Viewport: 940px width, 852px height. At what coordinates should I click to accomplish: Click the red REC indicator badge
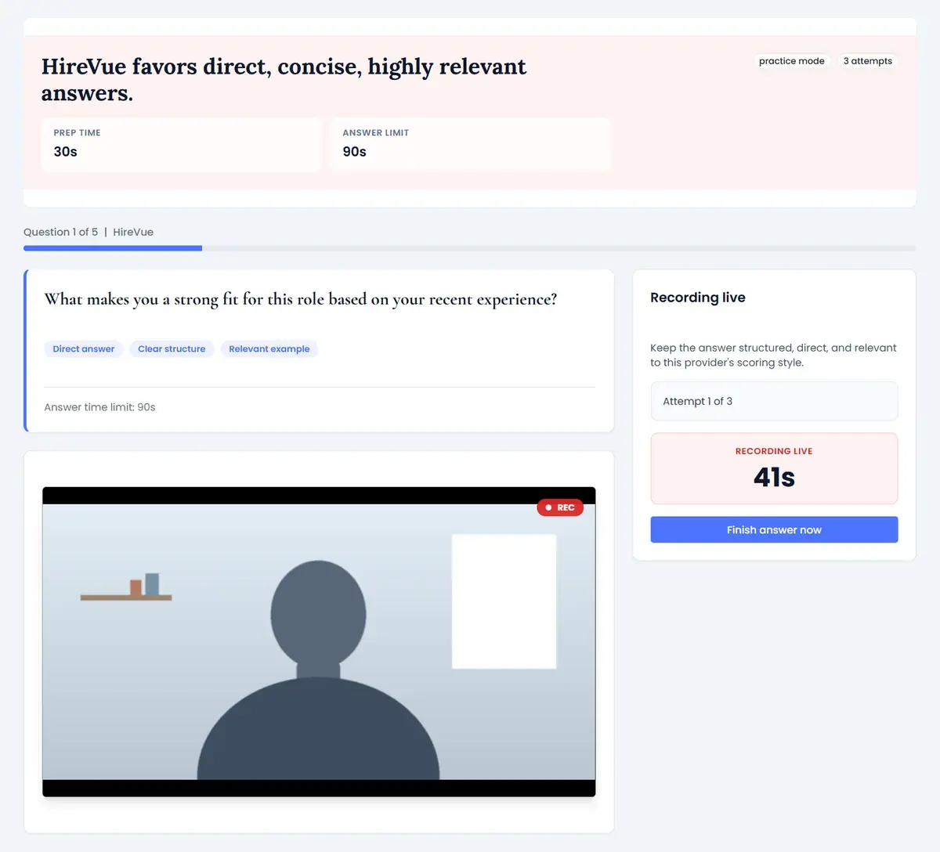(560, 507)
